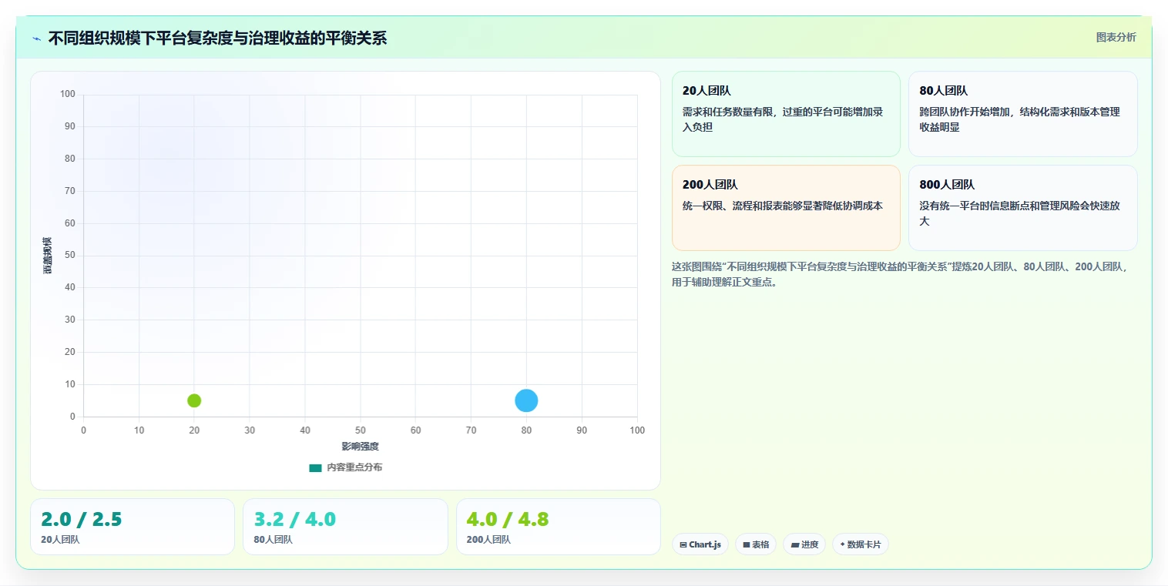The width and height of the screenshot is (1168, 586).
Task: Click the 覆盖规模 y-axis label
Action: coord(48,256)
